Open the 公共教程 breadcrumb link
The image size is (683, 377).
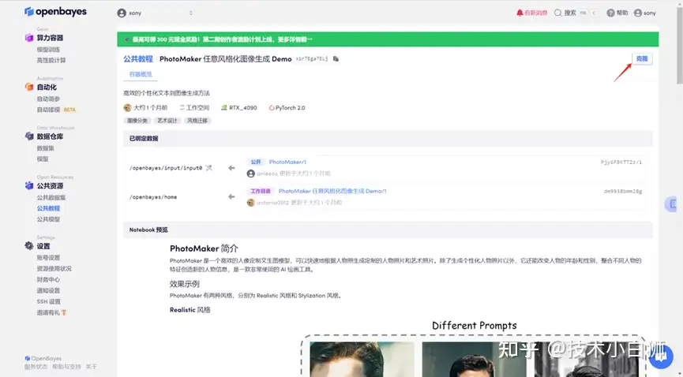click(138, 59)
